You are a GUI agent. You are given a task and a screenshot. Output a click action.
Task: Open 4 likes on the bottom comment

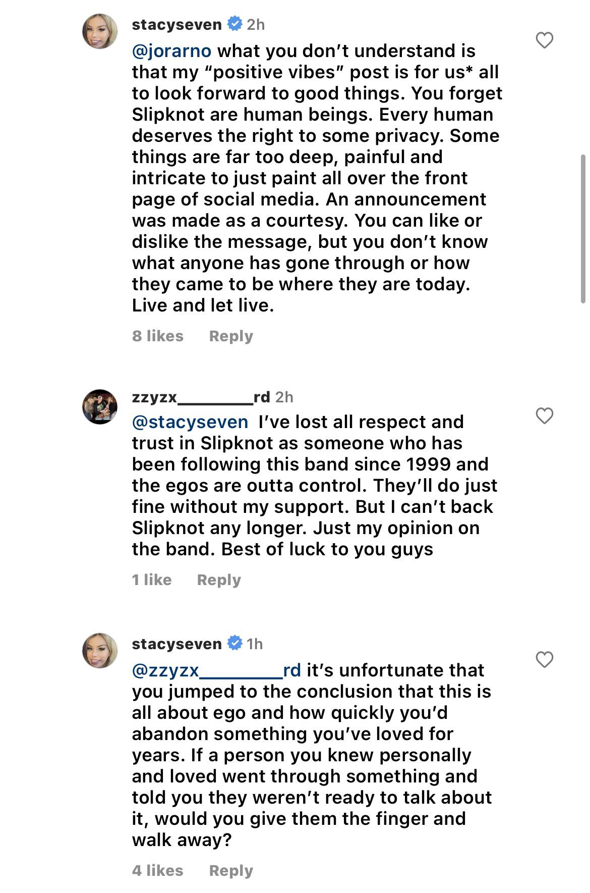pyautogui.click(x=157, y=870)
